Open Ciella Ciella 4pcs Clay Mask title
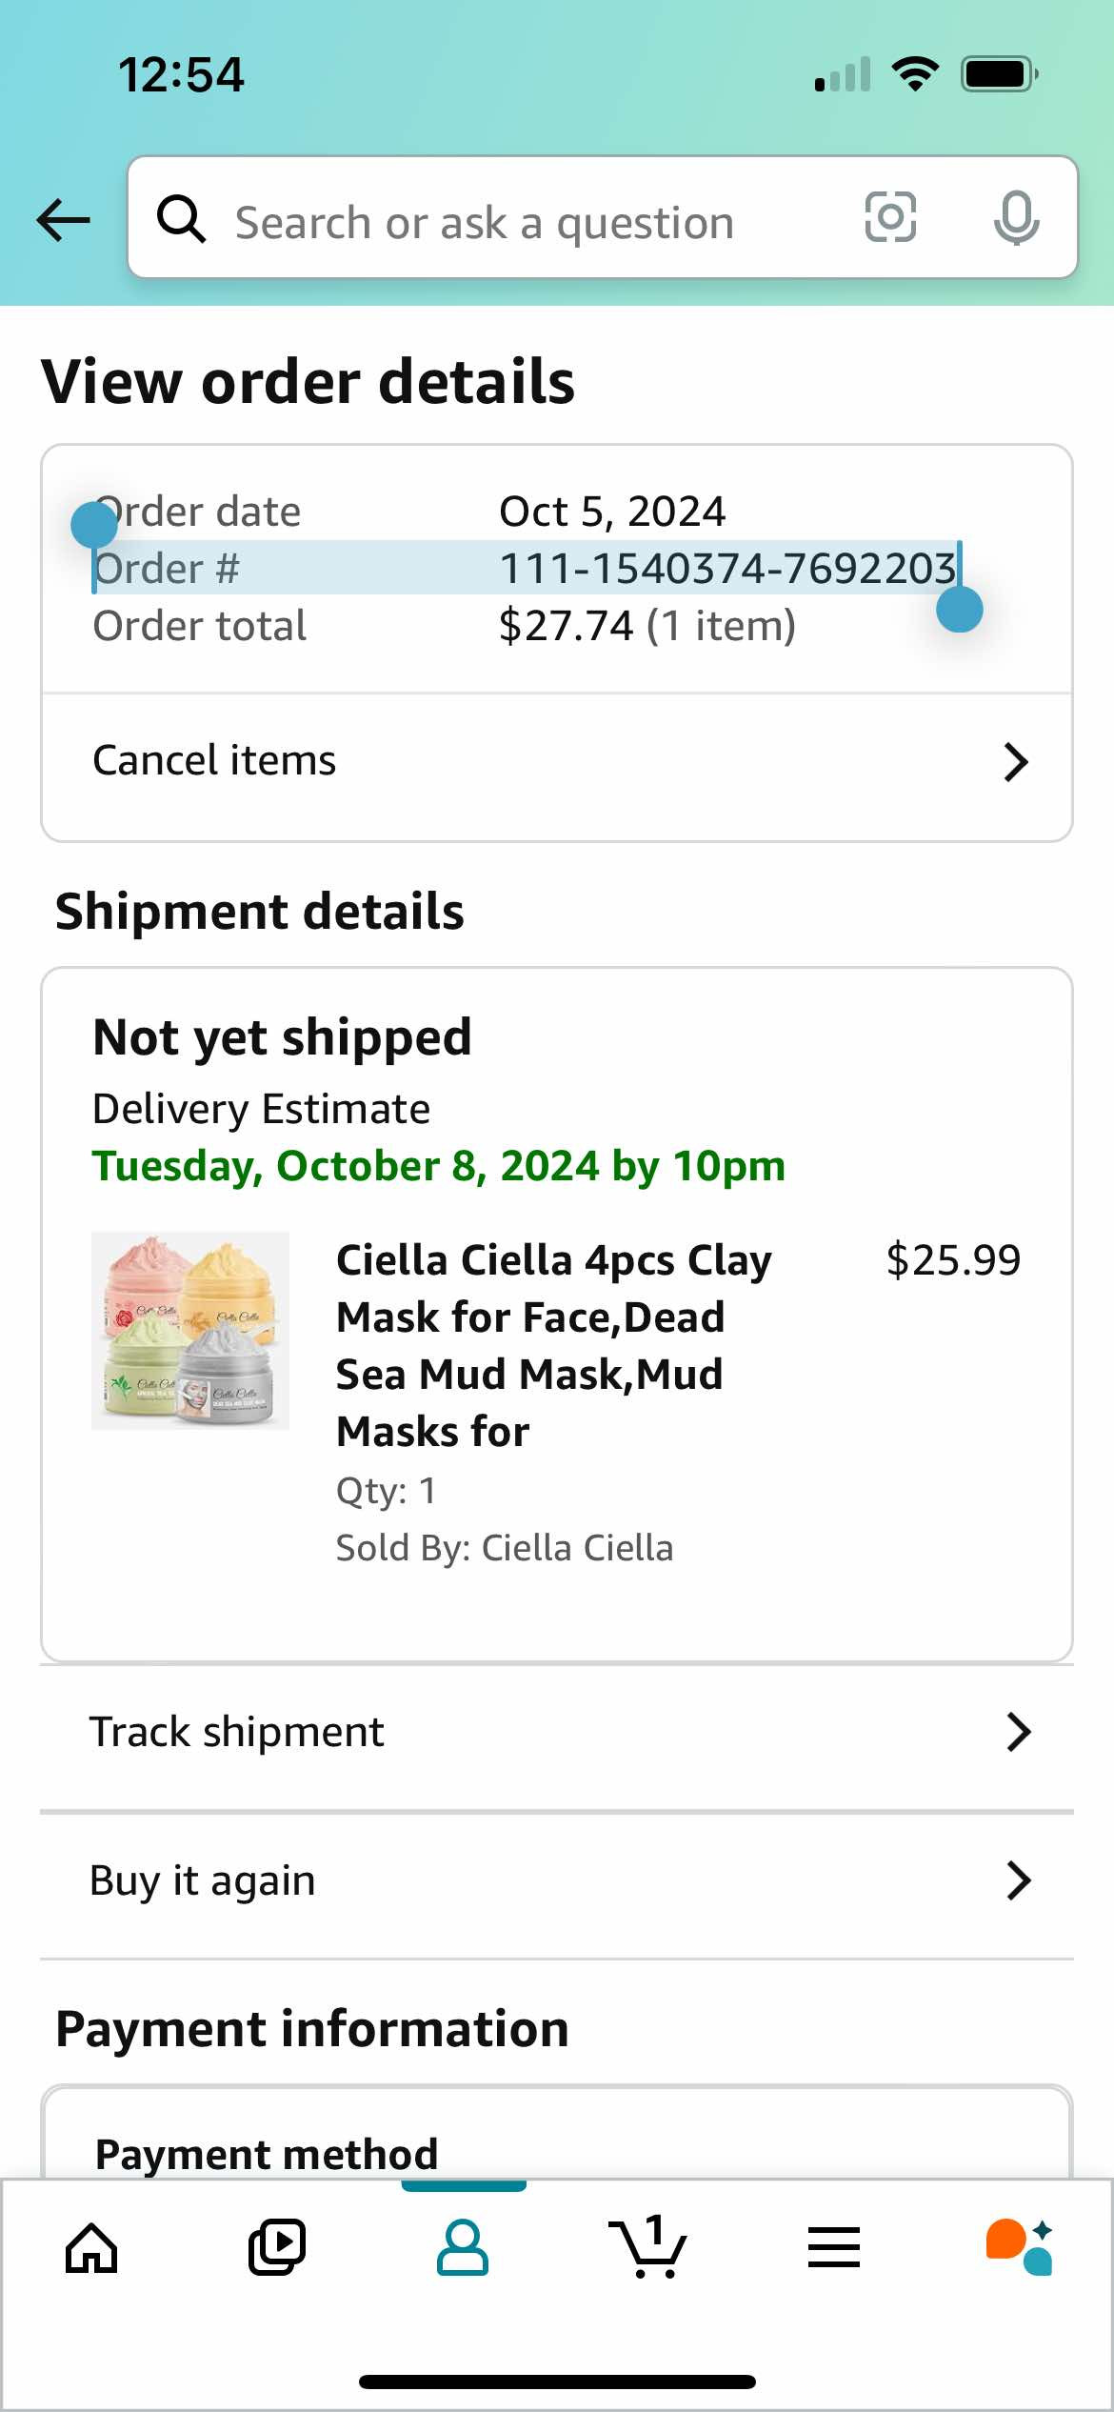This screenshot has height=2412, width=1114. [x=555, y=1345]
